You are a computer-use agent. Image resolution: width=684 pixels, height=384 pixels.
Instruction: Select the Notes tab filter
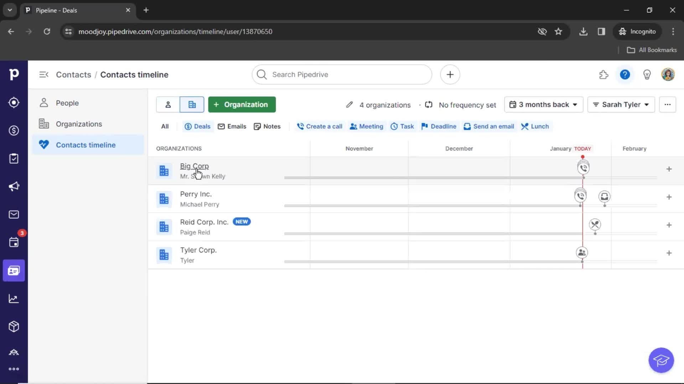tap(268, 126)
